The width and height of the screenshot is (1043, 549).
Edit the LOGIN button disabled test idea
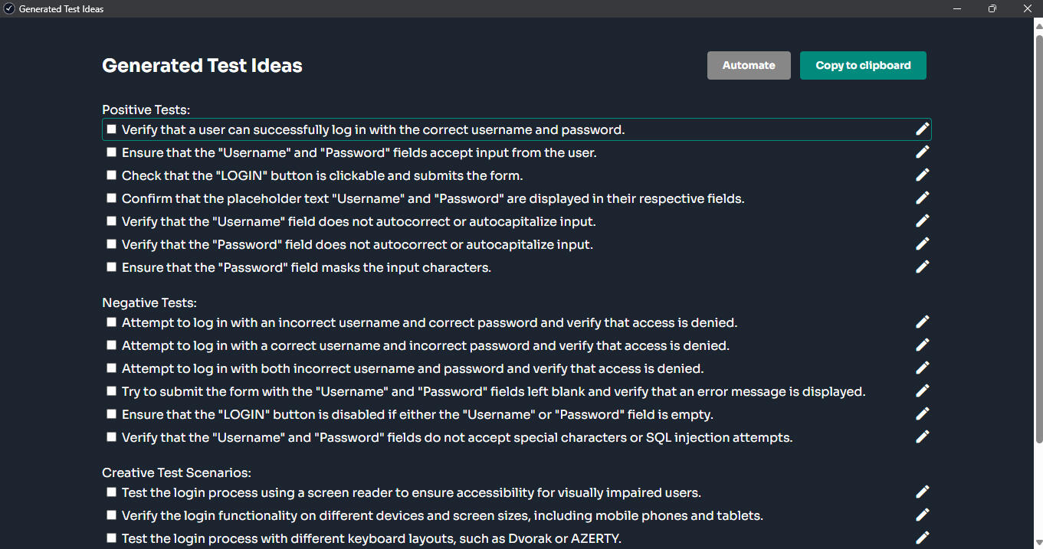(923, 414)
